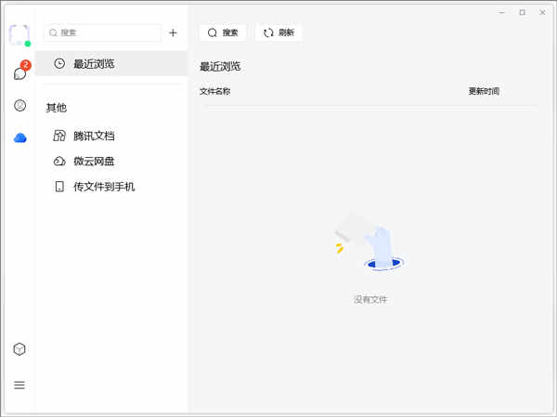557x417 pixels.
Task: Click the magnifier icon in search field
Action: 53,33
